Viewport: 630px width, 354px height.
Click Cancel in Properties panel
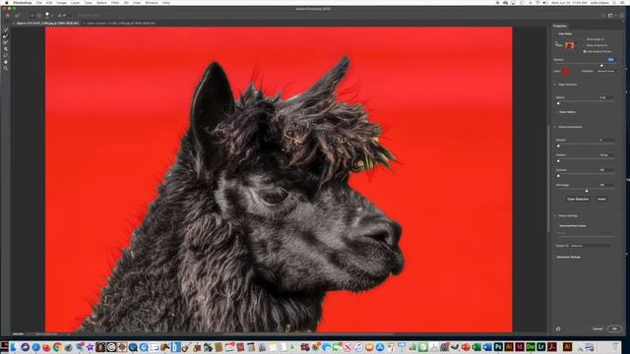598,328
